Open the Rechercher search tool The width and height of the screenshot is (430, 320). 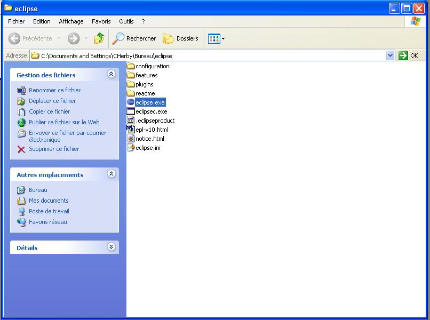click(x=134, y=38)
